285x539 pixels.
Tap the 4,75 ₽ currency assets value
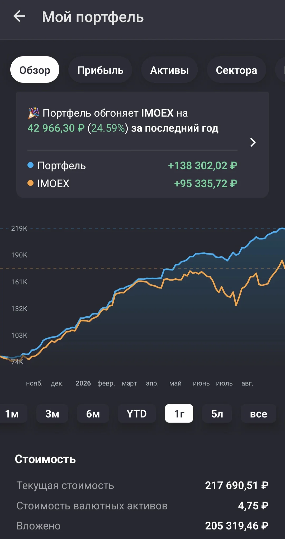coord(253,506)
